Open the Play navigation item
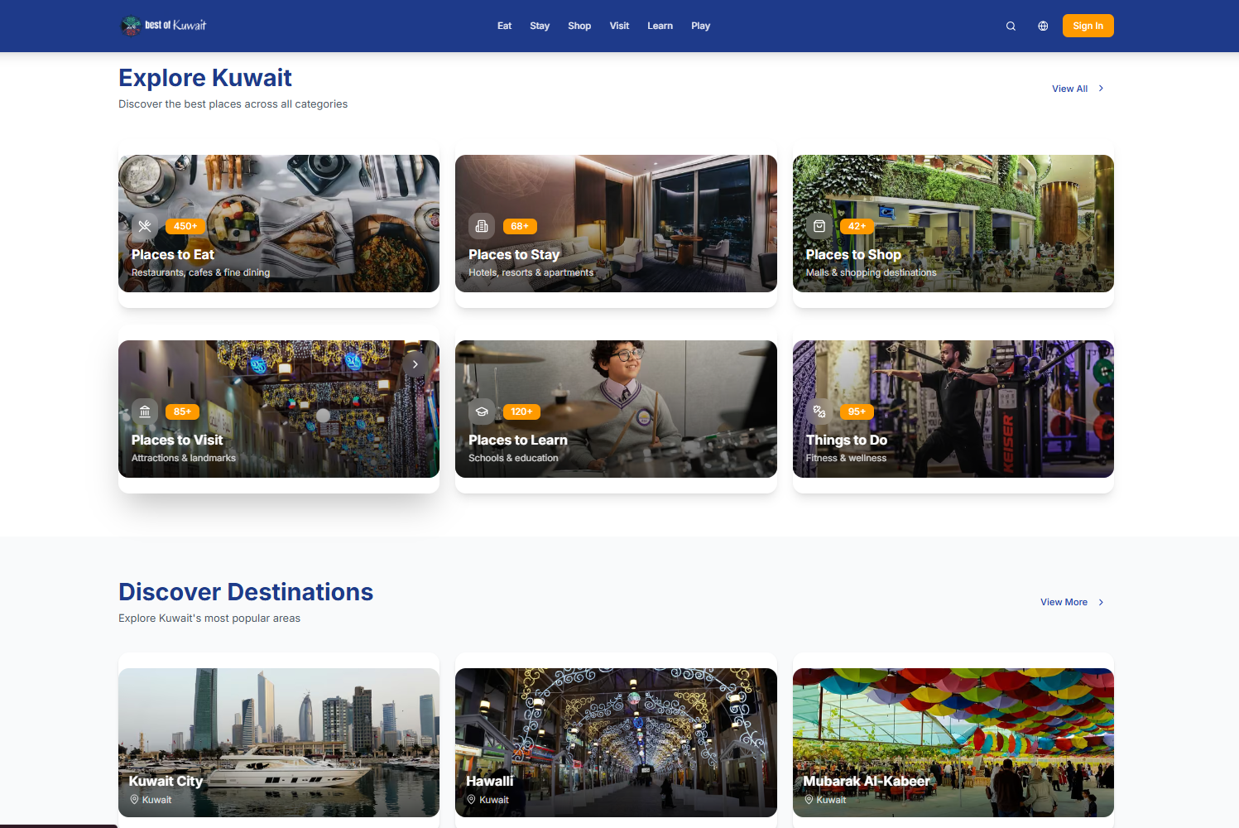Screen dimensions: 1239x828 click(700, 26)
